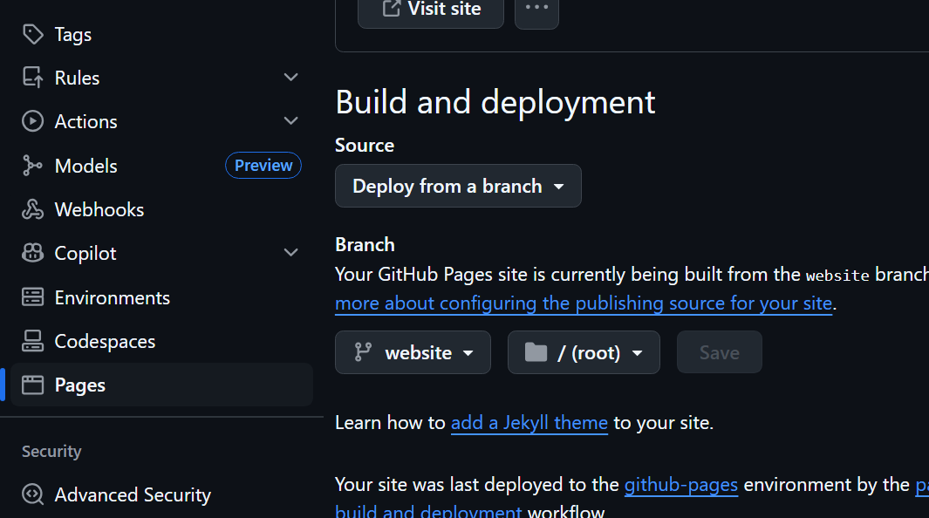This screenshot has width=929, height=518.
Task: Select the Pages settings item
Action: point(161,385)
